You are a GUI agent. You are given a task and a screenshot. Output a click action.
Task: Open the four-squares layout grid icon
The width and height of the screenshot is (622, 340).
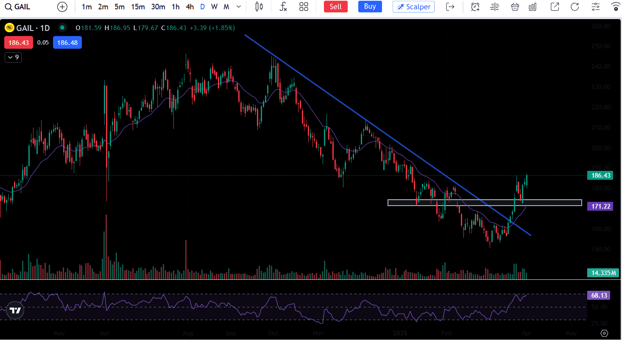pos(304,7)
